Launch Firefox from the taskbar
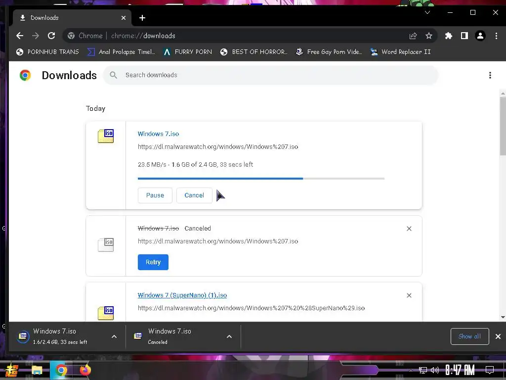The width and height of the screenshot is (506, 380). pos(85,370)
